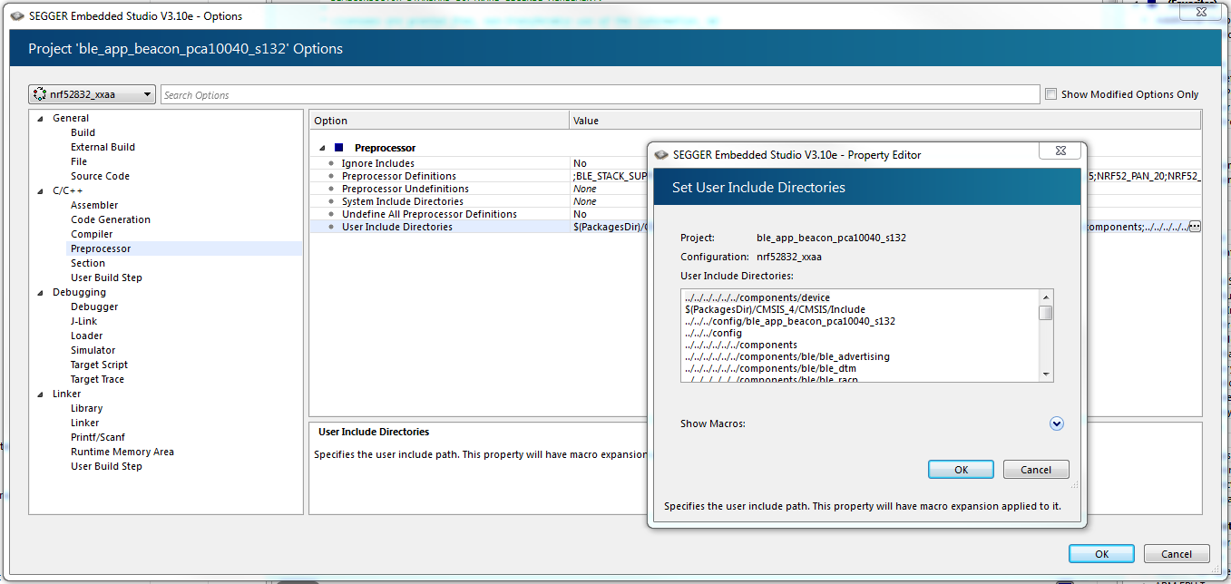Screen dimensions: 1231x584
Task: Click the SEGGER logo icon in Property Editor title
Action: pos(661,154)
